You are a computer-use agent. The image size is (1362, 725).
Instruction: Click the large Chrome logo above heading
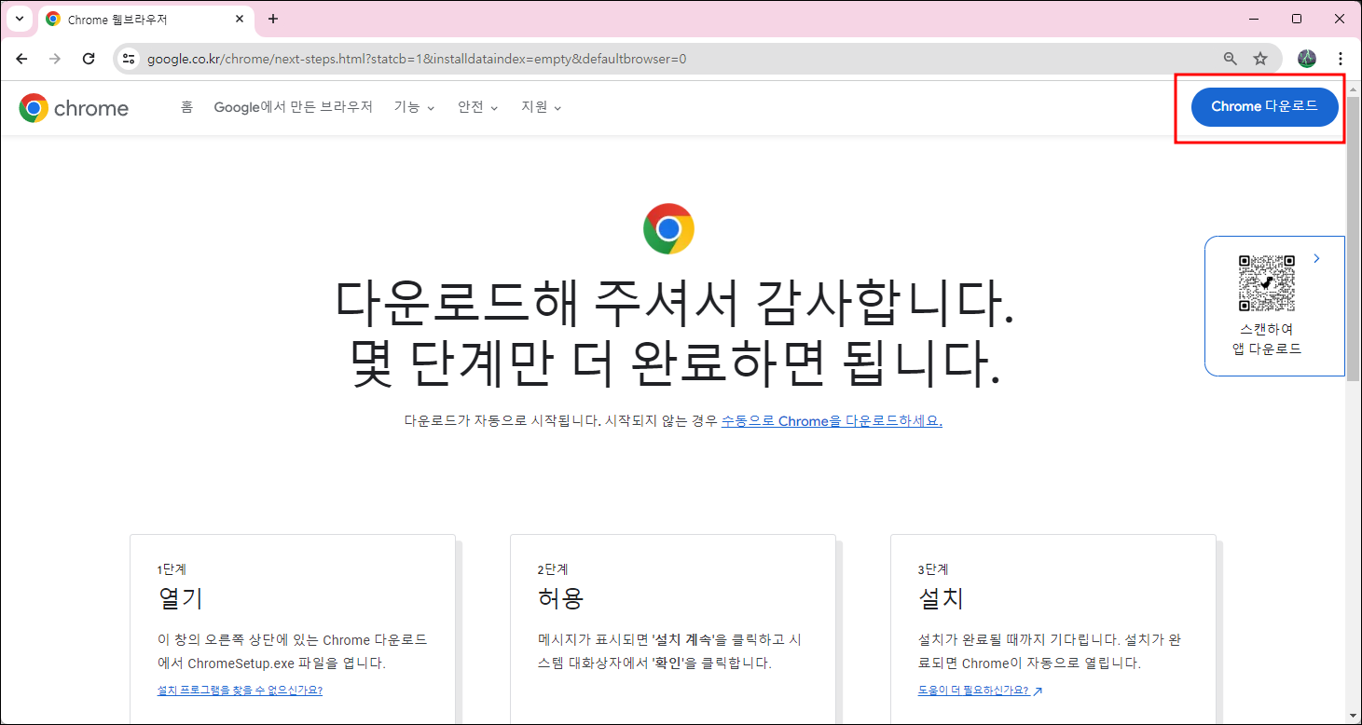click(x=668, y=228)
